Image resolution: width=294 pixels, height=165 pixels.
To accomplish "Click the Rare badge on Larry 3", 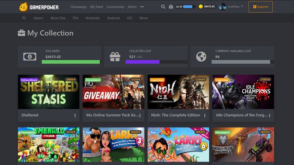I will point(88,132).
